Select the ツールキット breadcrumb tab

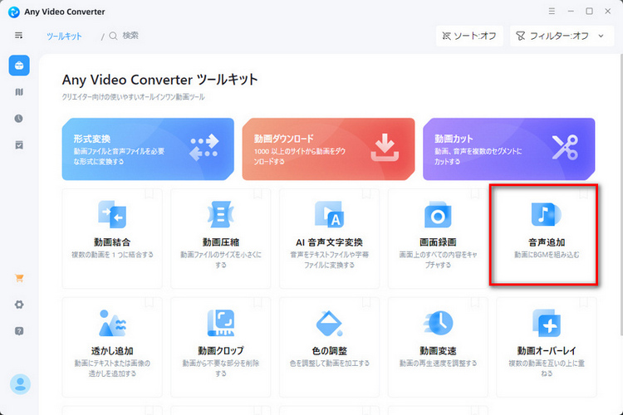coord(64,37)
